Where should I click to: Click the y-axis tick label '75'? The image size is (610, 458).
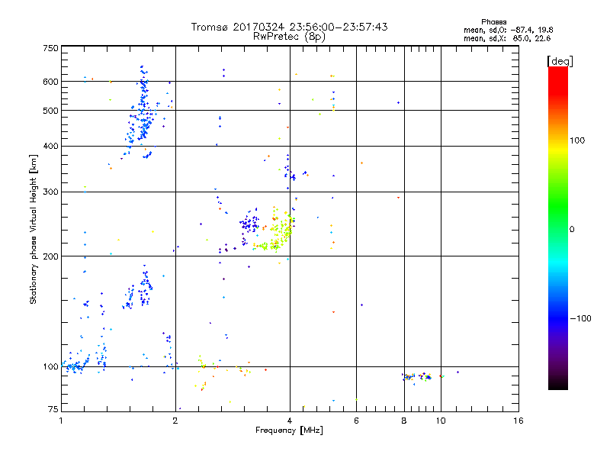53,409
